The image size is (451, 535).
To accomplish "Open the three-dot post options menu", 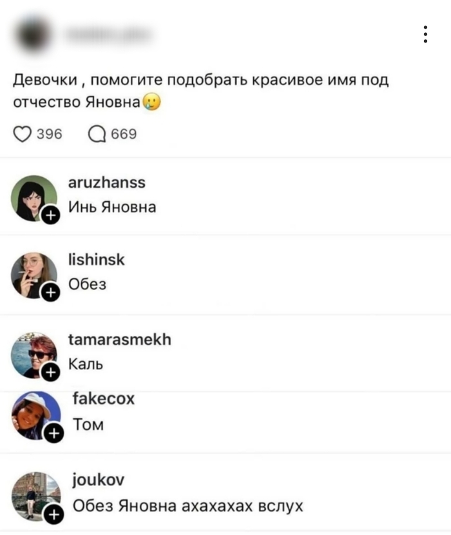I will point(425,34).
